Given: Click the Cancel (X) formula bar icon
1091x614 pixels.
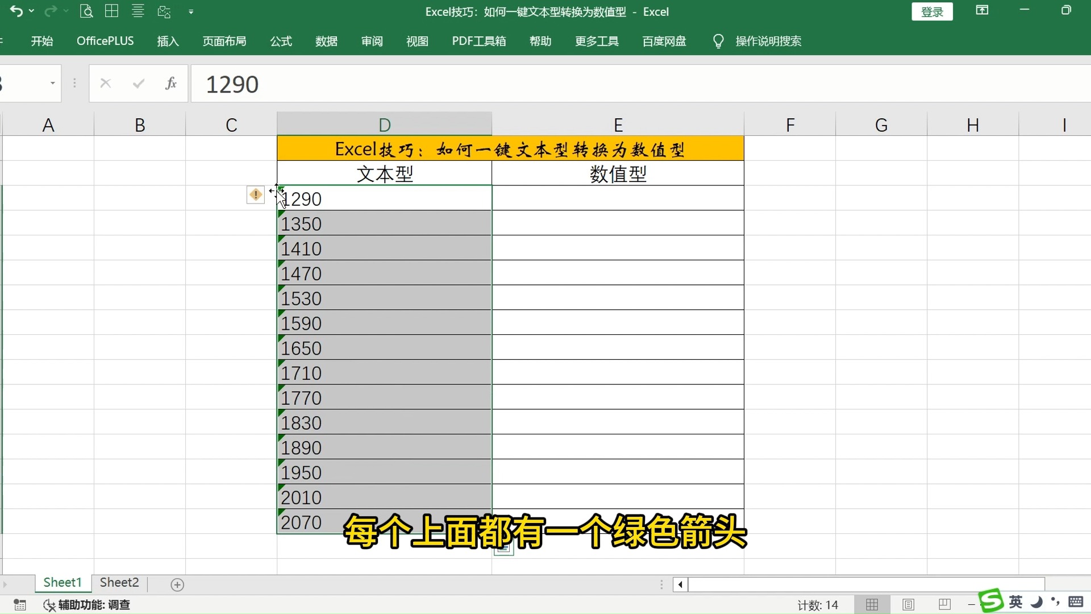Looking at the screenshot, I should tap(105, 84).
